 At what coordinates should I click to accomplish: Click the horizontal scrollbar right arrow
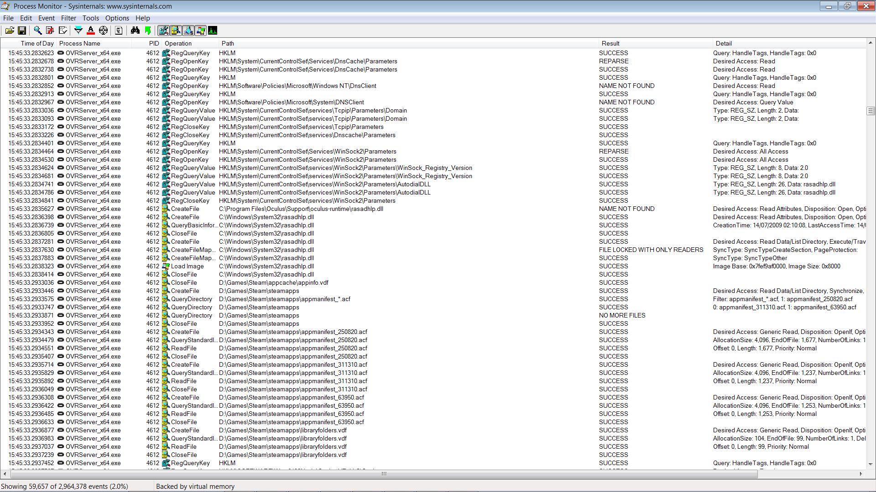coord(861,474)
